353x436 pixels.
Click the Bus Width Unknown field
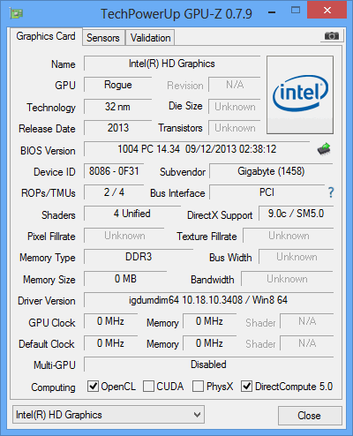297,257
